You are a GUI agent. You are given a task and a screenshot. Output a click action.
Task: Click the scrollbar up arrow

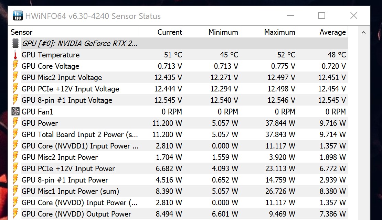click(x=363, y=32)
